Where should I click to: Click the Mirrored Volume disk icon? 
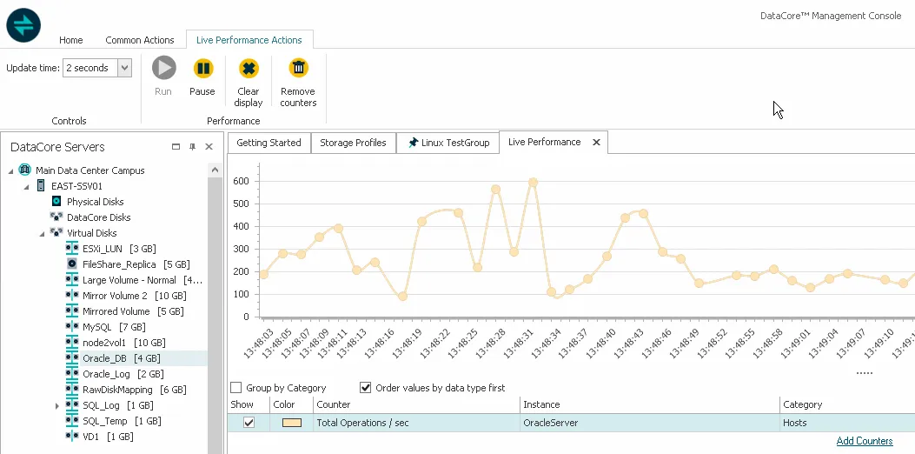click(72, 311)
